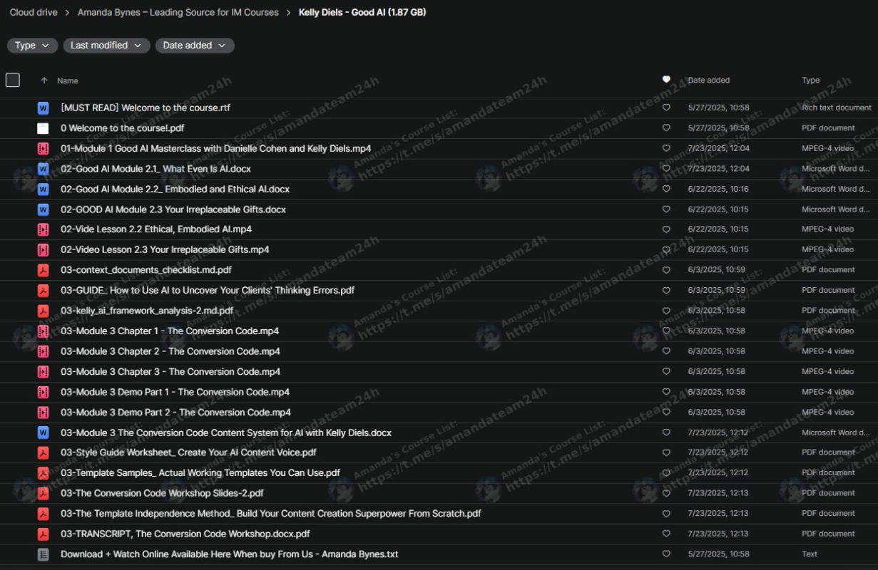Viewport: 878px width, 570px height.
Task: Favorite the 02-Video Lesson 2.3 file with heart
Action: click(666, 250)
